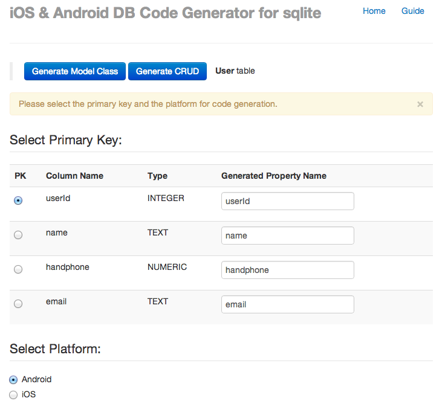Click the Generated Property Name header

(274, 176)
